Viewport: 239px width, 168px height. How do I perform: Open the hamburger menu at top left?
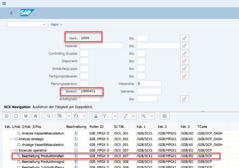tap(4, 3)
